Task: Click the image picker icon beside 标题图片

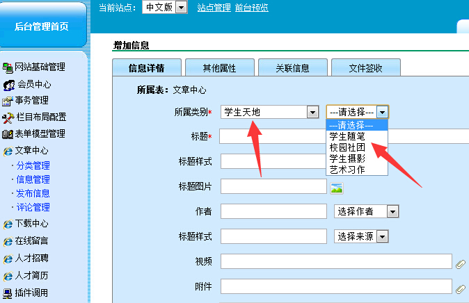Action: pyautogui.click(x=337, y=187)
